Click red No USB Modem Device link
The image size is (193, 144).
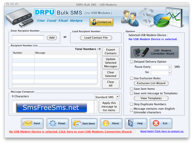point(71,132)
